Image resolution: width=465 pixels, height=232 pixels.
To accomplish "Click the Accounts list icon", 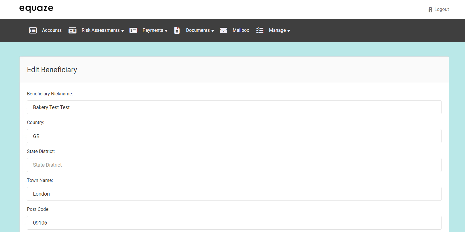I will coord(33,30).
